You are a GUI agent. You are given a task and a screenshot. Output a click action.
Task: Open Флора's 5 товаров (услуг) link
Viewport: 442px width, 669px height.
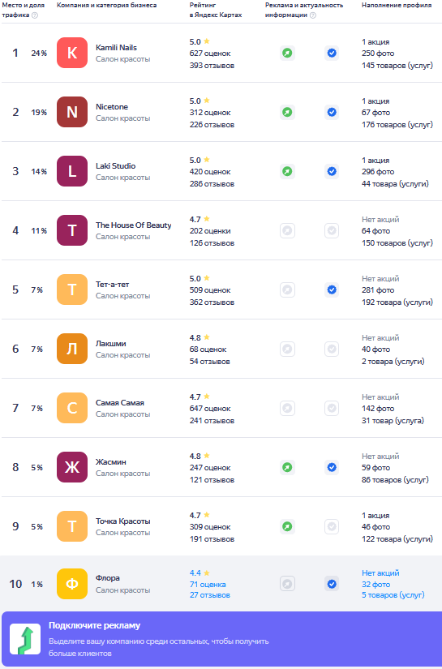[x=393, y=595]
